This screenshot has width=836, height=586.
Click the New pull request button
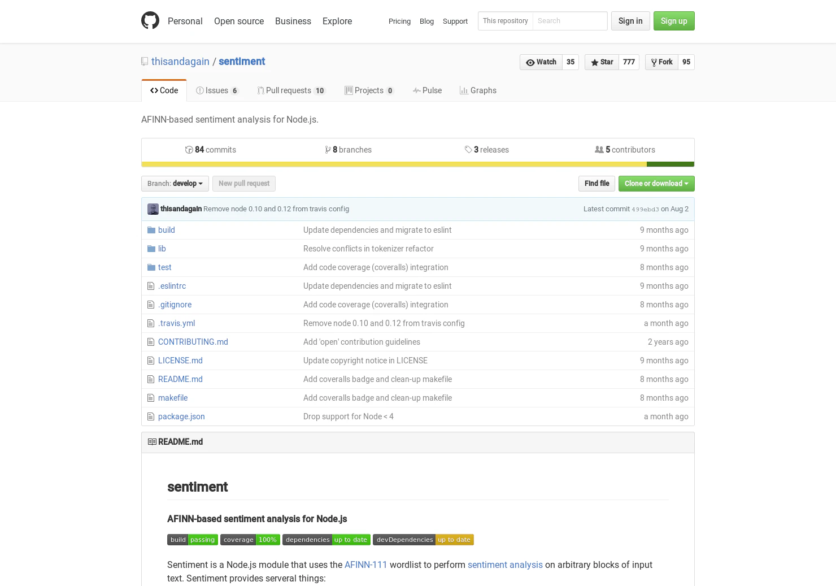pyautogui.click(x=244, y=184)
